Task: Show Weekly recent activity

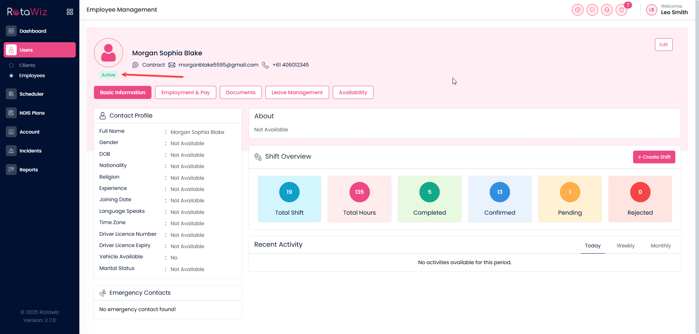Action: [625, 246]
